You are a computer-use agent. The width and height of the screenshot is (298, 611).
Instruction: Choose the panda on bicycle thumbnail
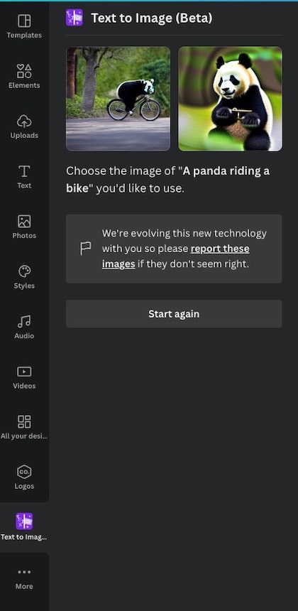[x=118, y=99]
